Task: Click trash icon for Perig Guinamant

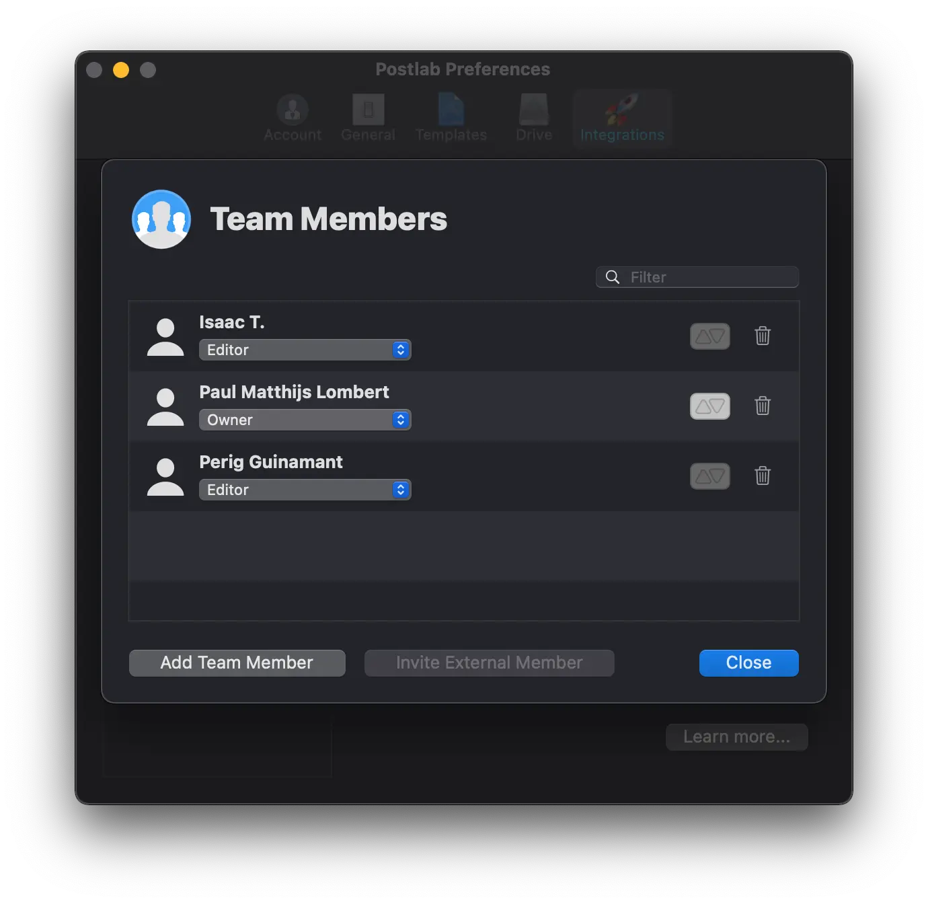Action: coord(762,476)
